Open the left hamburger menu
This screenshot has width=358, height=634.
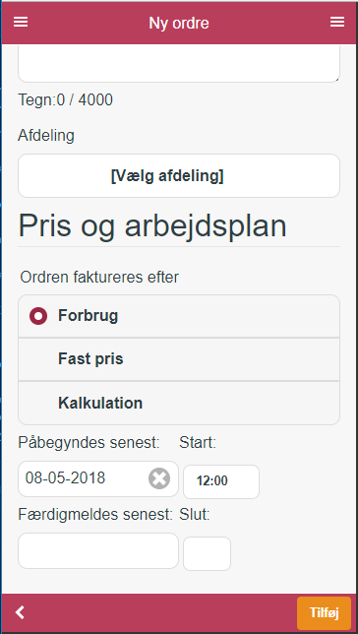click(x=21, y=23)
